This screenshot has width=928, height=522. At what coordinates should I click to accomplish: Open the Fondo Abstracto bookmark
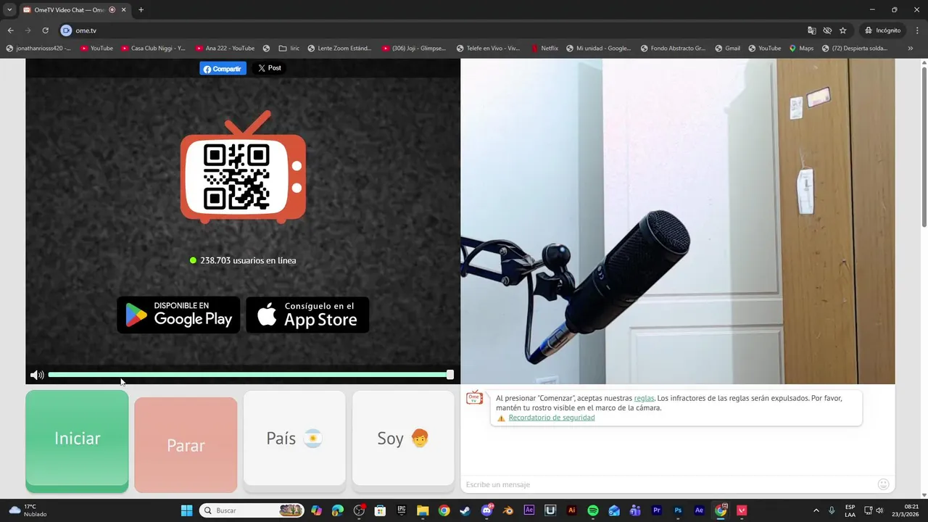673,49
